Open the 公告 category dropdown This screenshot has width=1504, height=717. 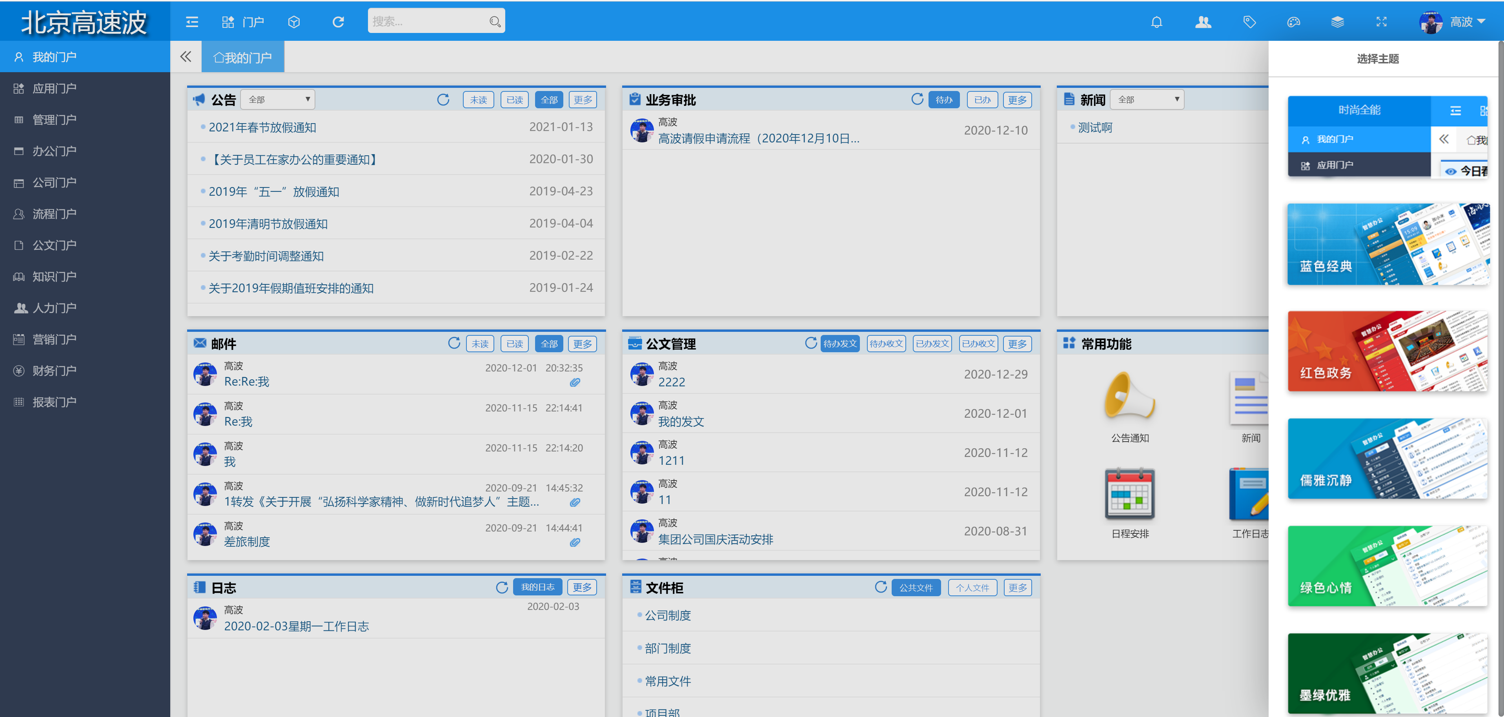[279, 100]
